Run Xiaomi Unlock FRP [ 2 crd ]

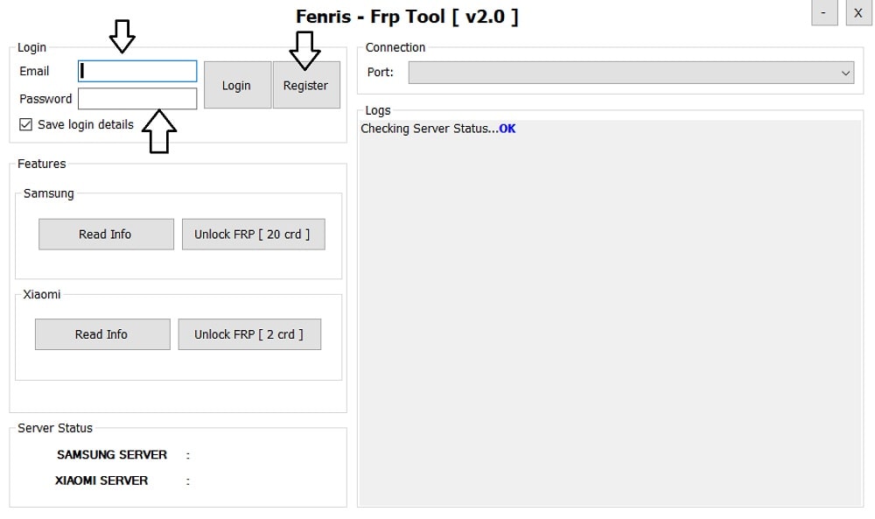(x=249, y=334)
